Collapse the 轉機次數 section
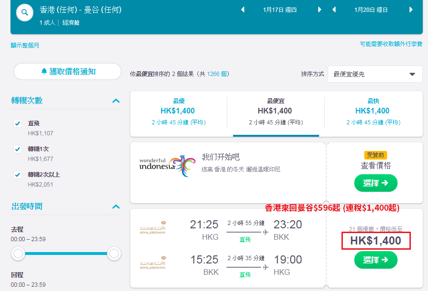This screenshot has height=291, width=428. point(116,101)
